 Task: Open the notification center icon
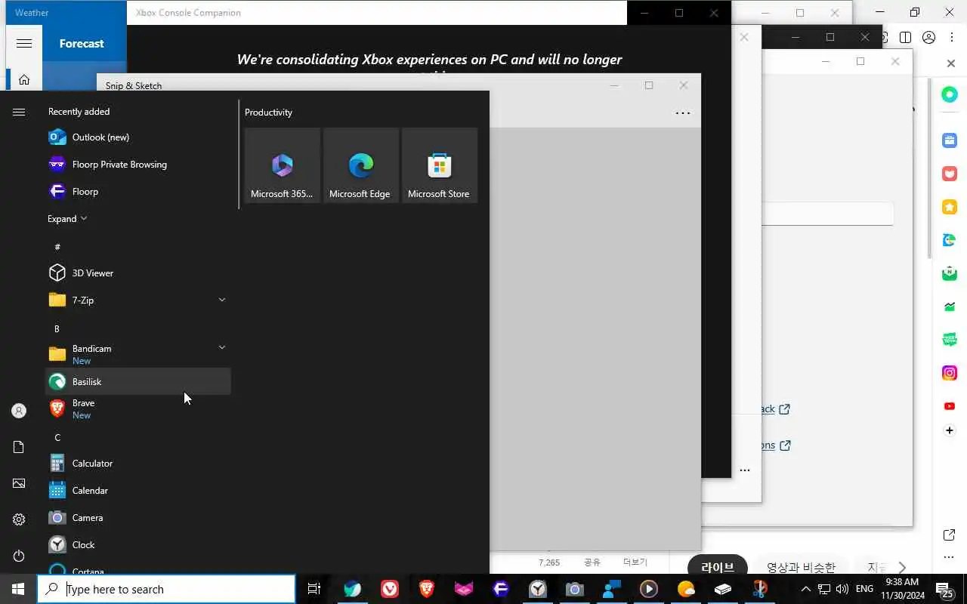click(x=944, y=589)
